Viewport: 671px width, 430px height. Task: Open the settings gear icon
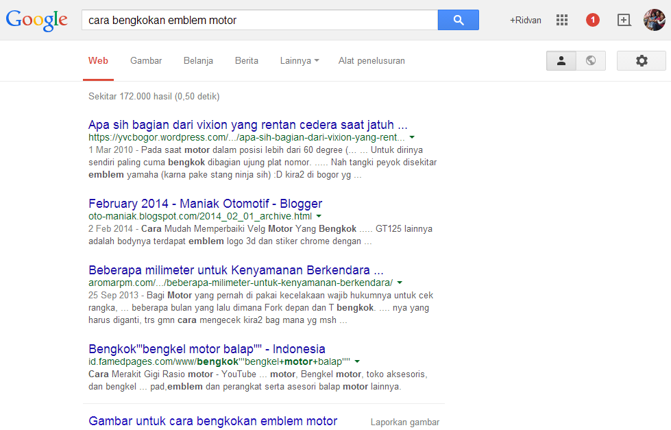[642, 61]
